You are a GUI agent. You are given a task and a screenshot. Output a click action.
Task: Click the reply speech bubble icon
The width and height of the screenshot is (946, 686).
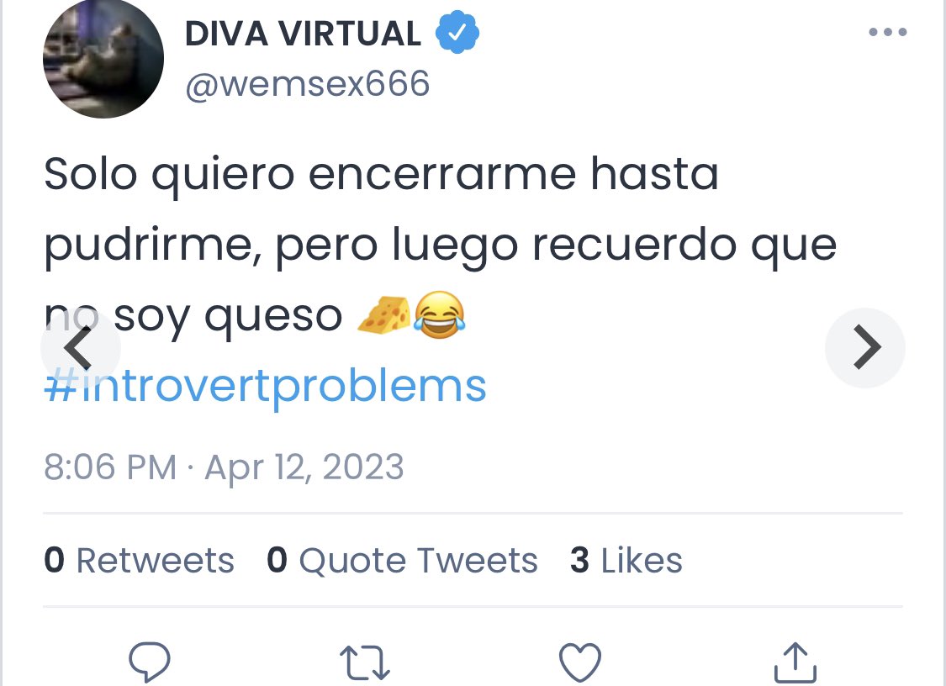point(150,662)
